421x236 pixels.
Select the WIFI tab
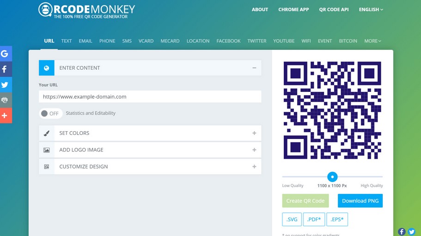click(x=306, y=41)
